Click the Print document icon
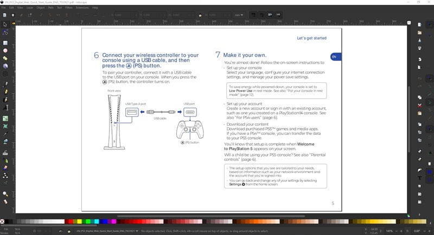434x235 pixels. click(x=419, y=48)
